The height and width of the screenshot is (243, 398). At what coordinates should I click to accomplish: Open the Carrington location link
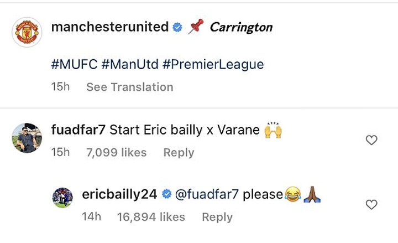pyautogui.click(x=240, y=27)
